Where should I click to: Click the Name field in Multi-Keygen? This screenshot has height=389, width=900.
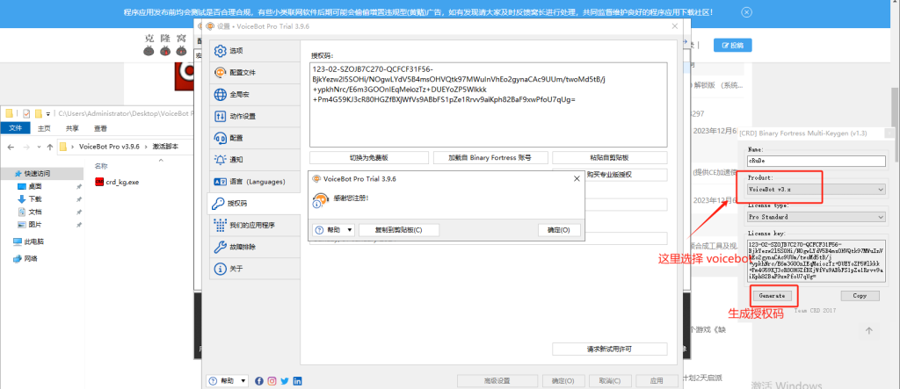coord(817,162)
